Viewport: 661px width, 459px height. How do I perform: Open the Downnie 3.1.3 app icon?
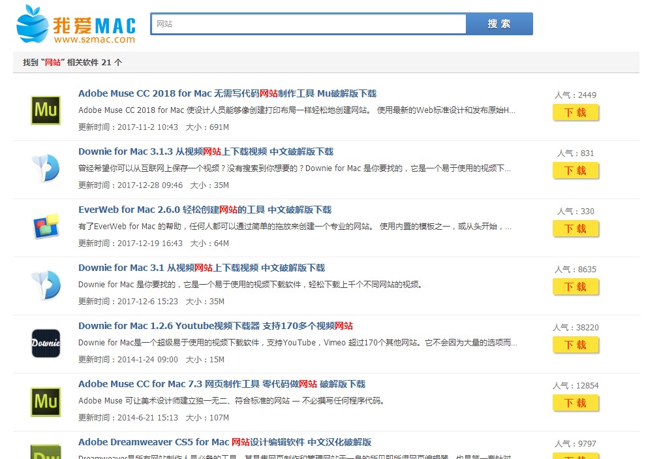tap(46, 168)
